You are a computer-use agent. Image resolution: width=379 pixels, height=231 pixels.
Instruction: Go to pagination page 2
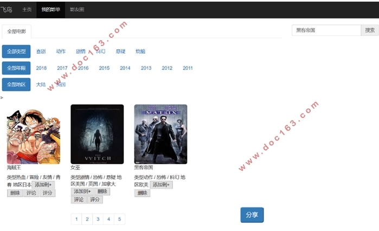[x=87, y=219]
